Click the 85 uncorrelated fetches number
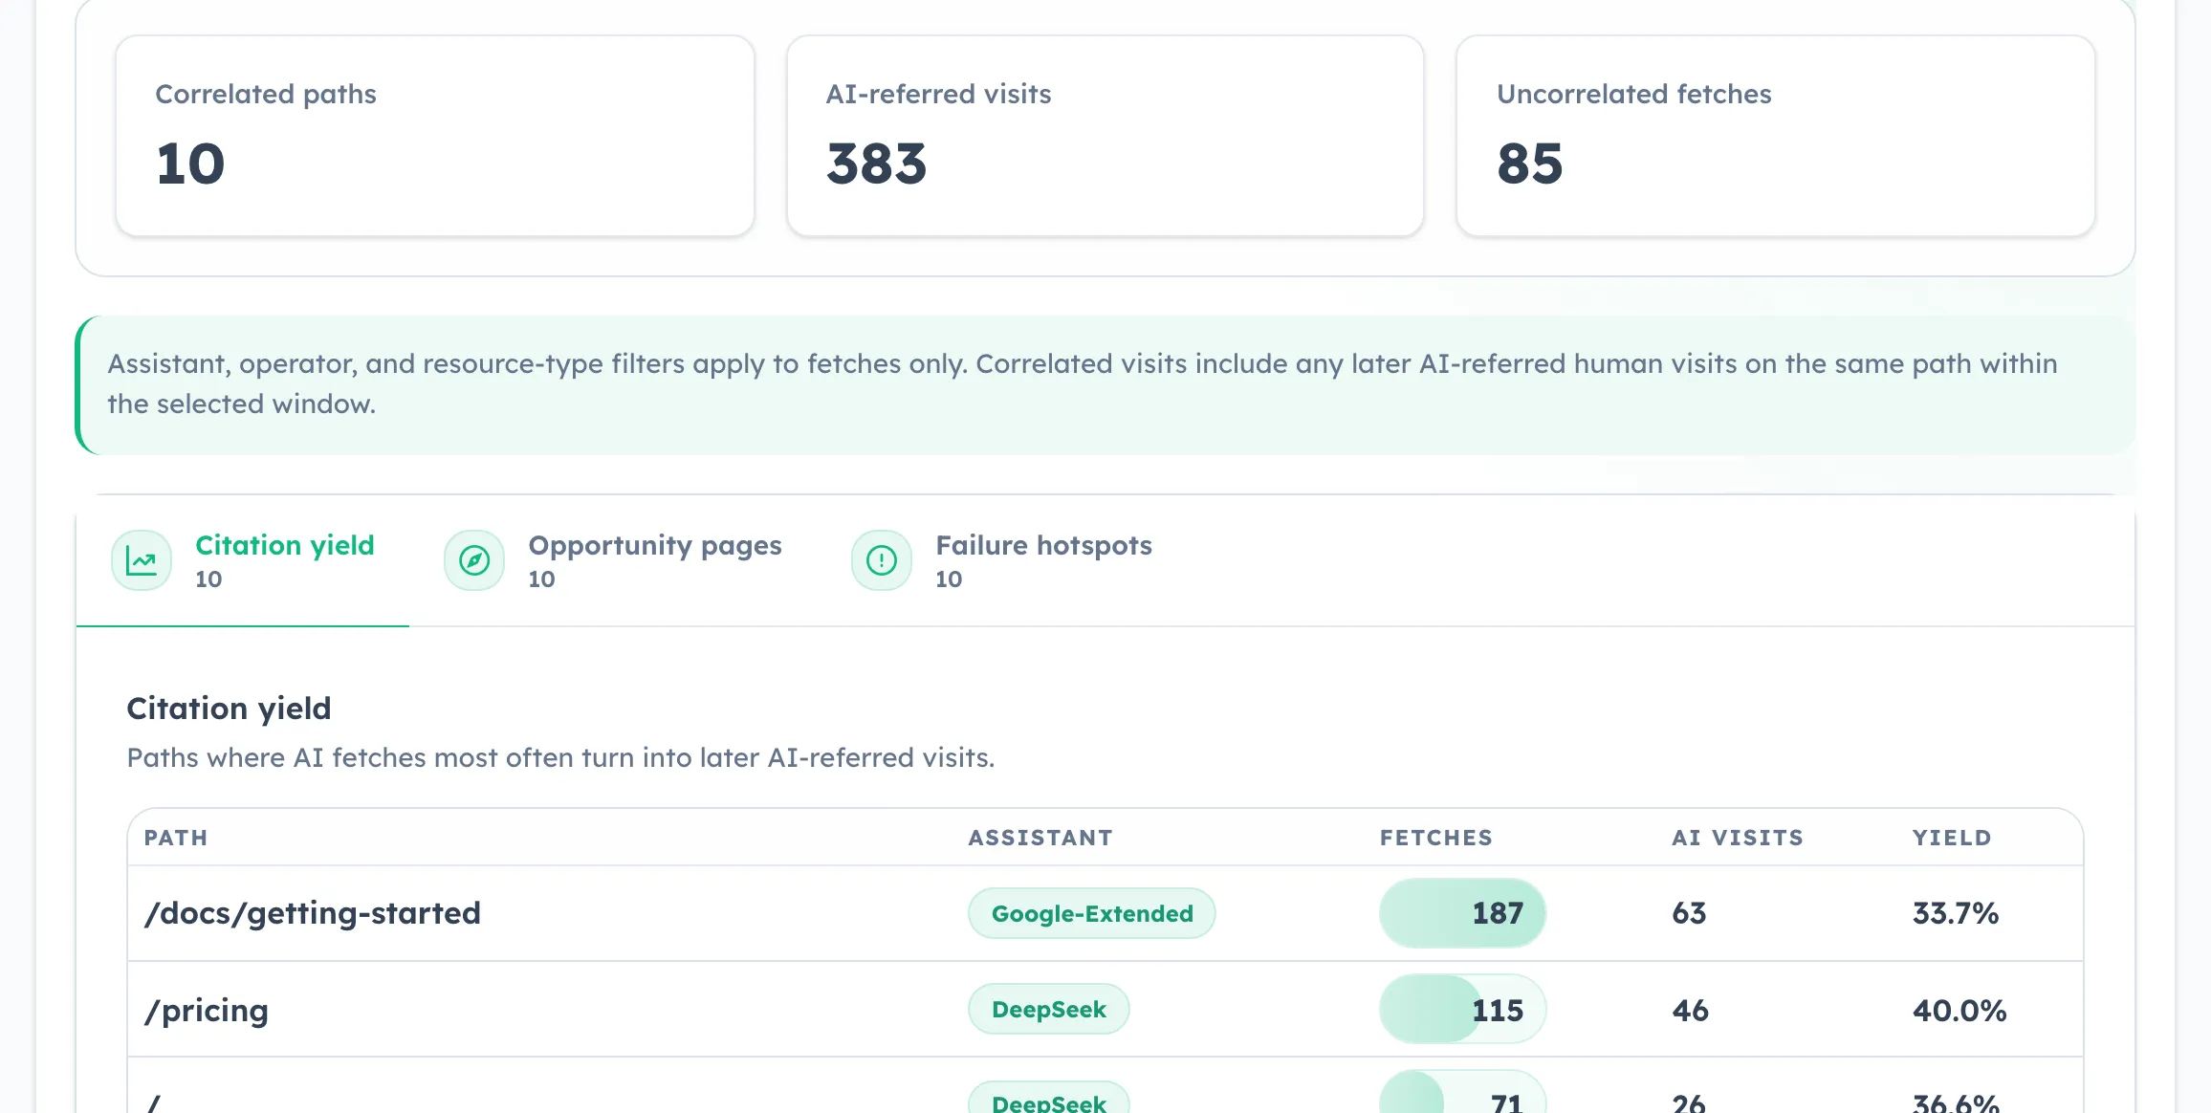Viewport: 2211px width, 1113px height. click(1530, 164)
